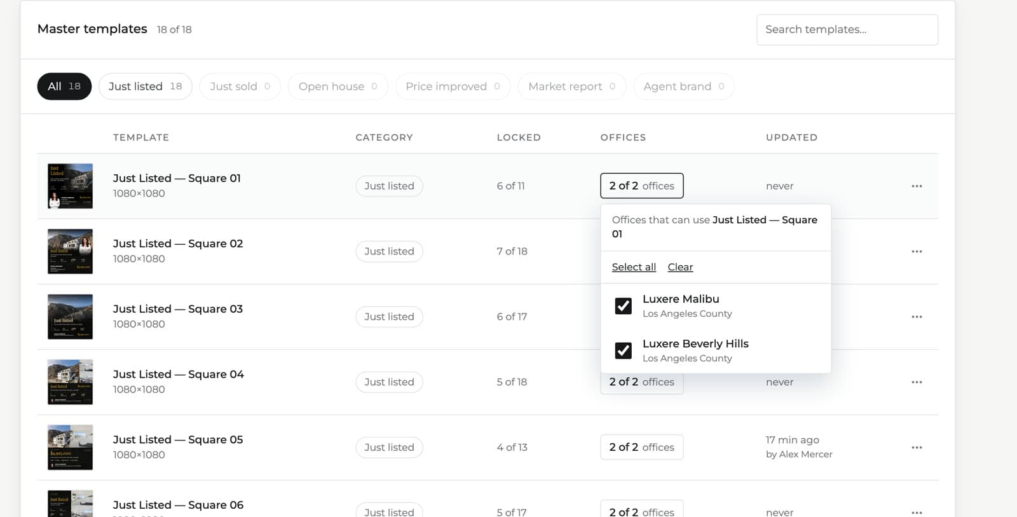The width and height of the screenshot is (1017, 517).
Task: Click the Just listed category pill for Square 02
Action: [389, 251]
